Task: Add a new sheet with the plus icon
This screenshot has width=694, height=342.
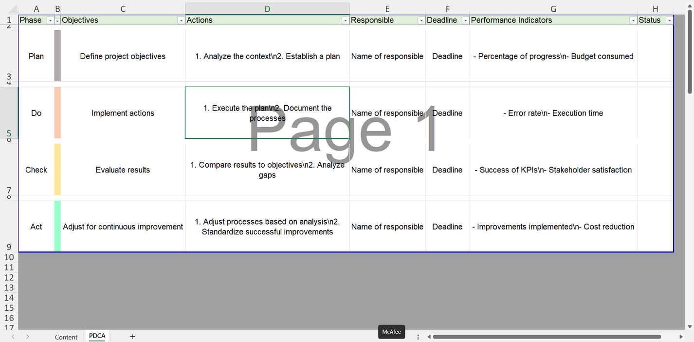Action: click(x=131, y=336)
